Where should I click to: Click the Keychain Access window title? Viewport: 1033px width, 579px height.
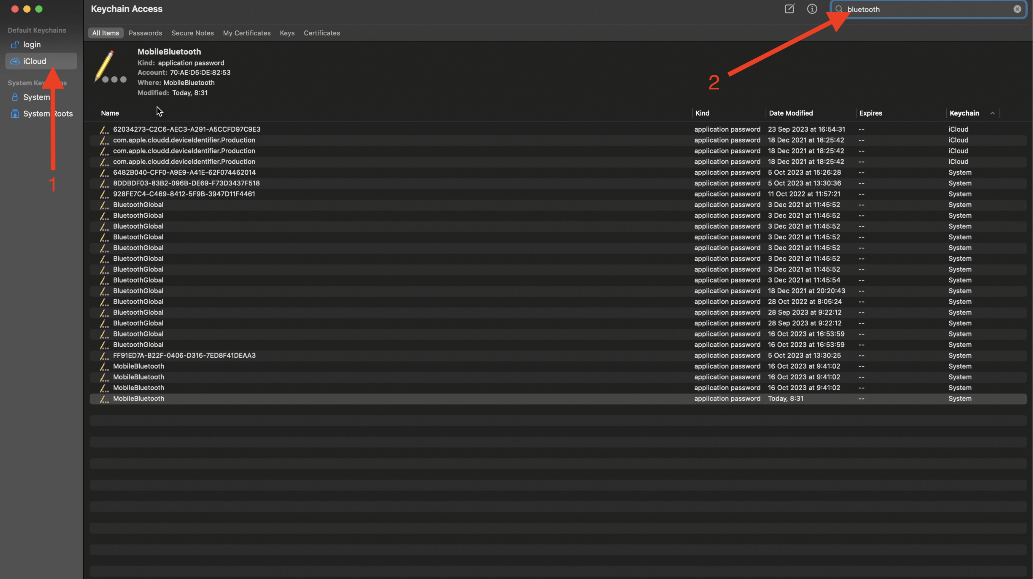click(127, 9)
